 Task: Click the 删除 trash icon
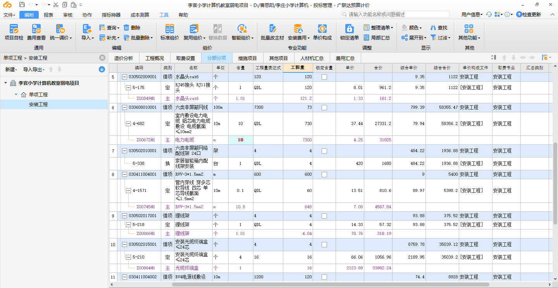126,28
